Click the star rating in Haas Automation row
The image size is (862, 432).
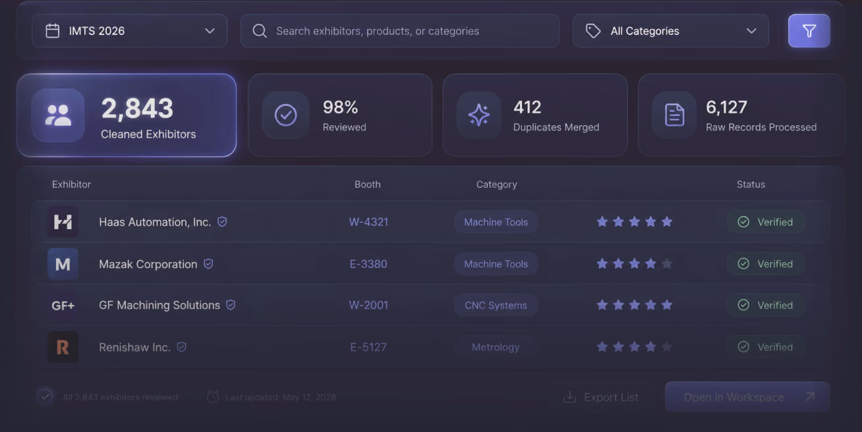tap(634, 222)
